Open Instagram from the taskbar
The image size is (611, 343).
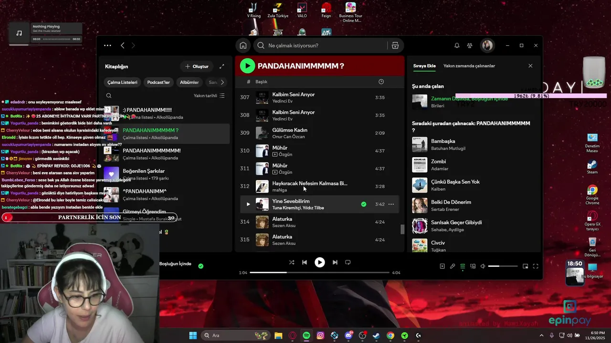pos(320,335)
